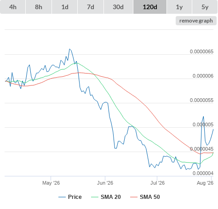Click the red SMA 50 legend line marker
The height and width of the screenshot is (209, 218).
click(134, 197)
